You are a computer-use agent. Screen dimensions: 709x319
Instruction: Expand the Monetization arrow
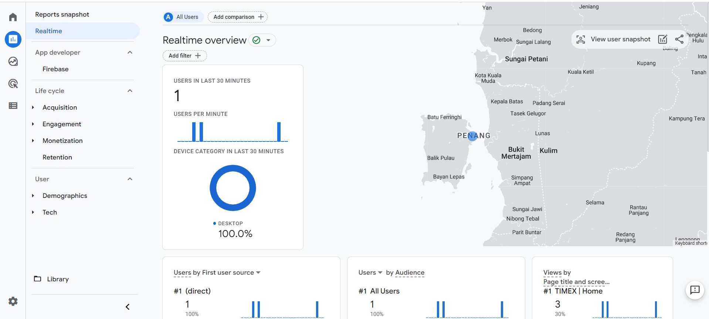33,141
